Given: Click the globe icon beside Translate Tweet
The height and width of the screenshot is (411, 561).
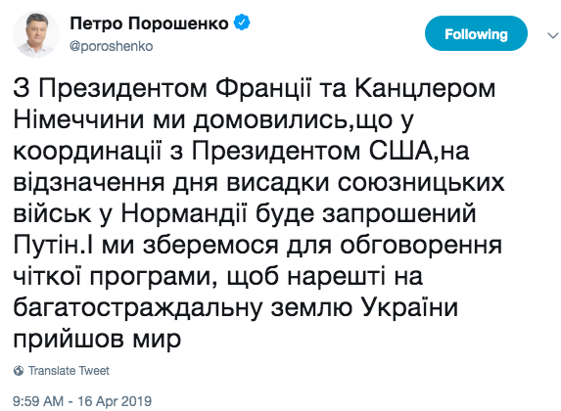Looking at the screenshot, I should click(19, 371).
